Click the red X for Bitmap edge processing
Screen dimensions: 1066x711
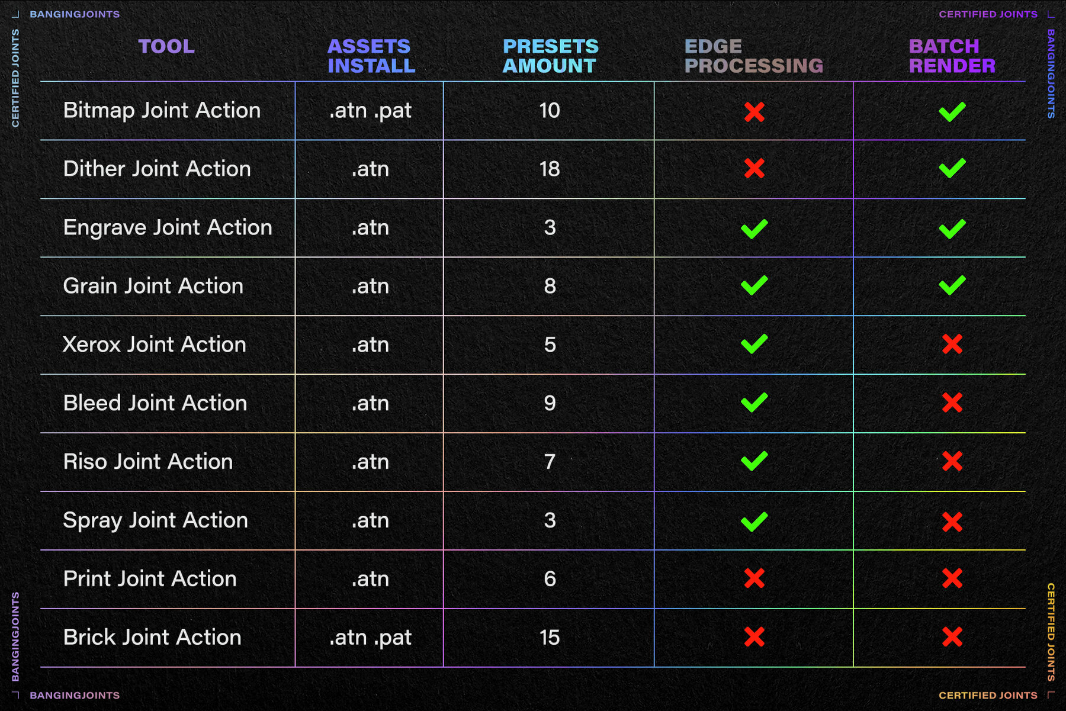coord(754,111)
